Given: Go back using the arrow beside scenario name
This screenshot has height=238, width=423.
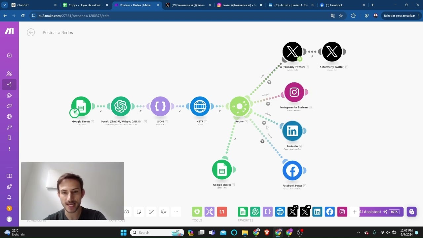Looking at the screenshot, I should point(31,32).
